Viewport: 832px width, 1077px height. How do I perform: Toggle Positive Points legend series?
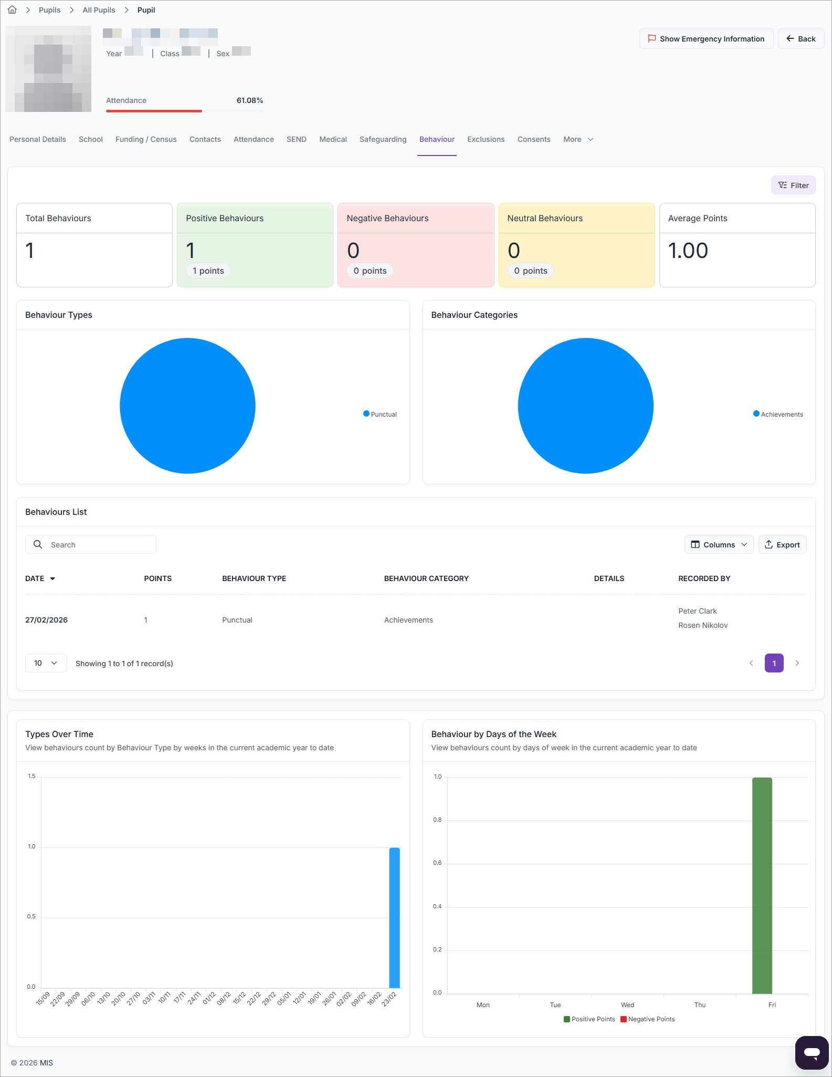coord(589,1019)
